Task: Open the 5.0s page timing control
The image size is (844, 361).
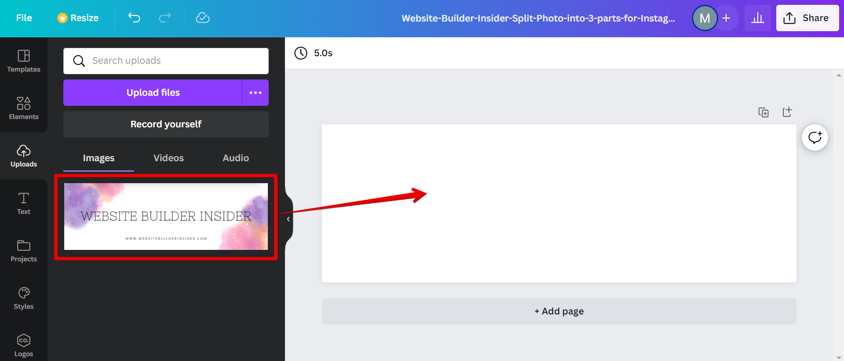Action: [x=314, y=53]
